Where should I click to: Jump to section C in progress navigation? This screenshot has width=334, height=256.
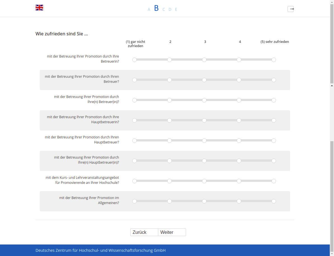coord(164,9)
